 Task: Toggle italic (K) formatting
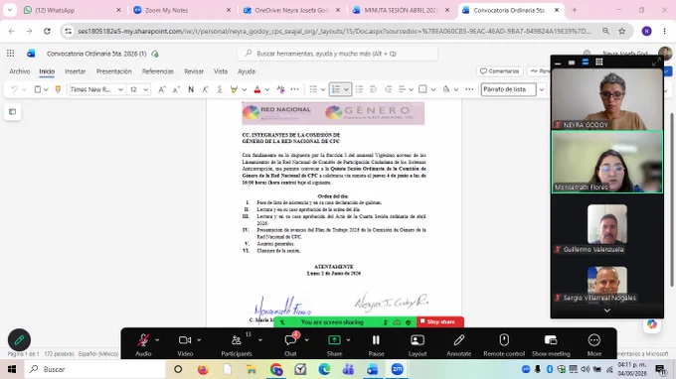205,89
